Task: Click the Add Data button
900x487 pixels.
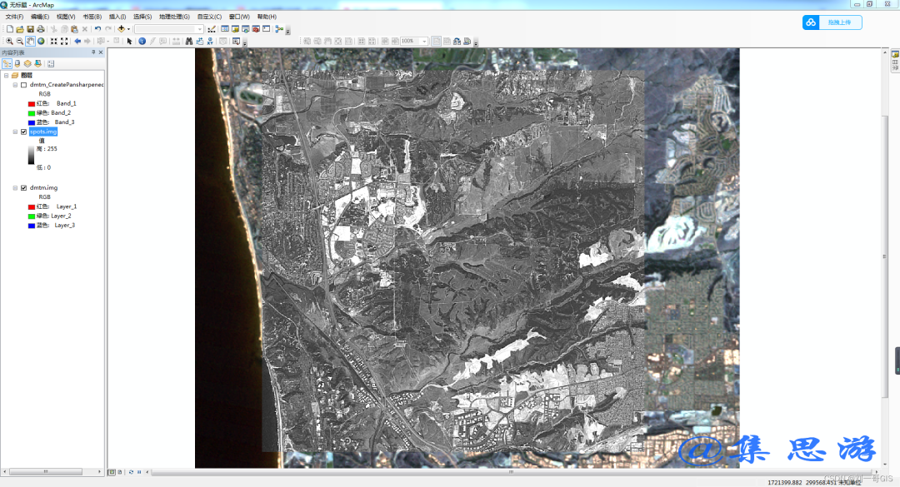Action: coord(121,28)
